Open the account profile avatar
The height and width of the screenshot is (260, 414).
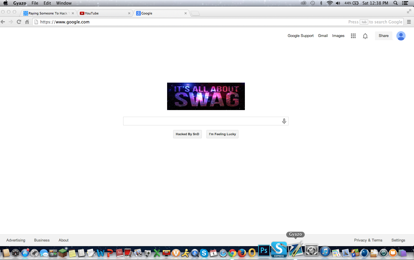pyautogui.click(x=401, y=36)
